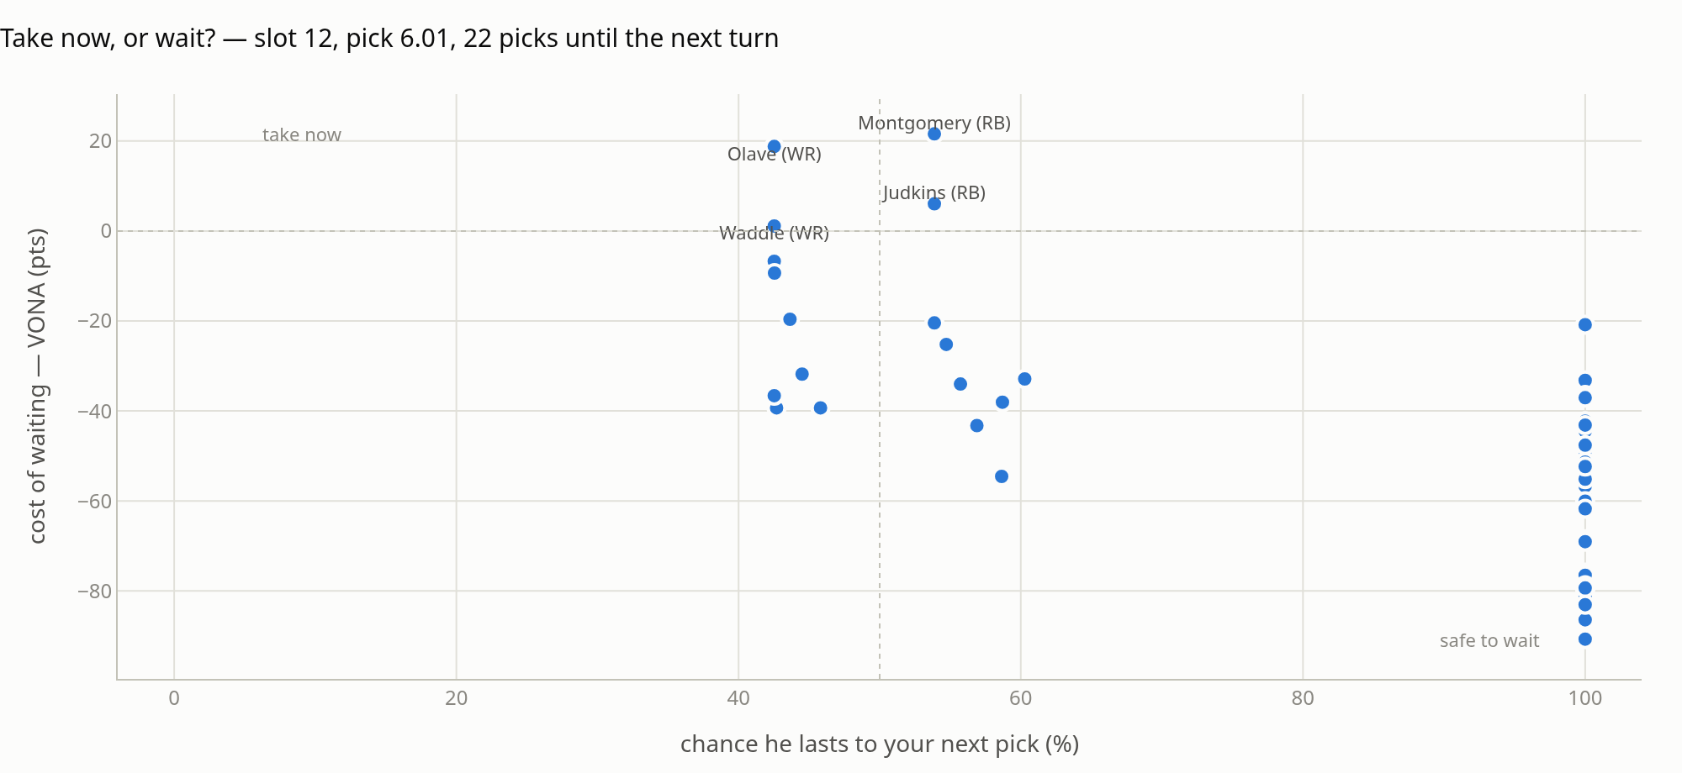Click the Olave (WR) data point

click(x=774, y=146)
